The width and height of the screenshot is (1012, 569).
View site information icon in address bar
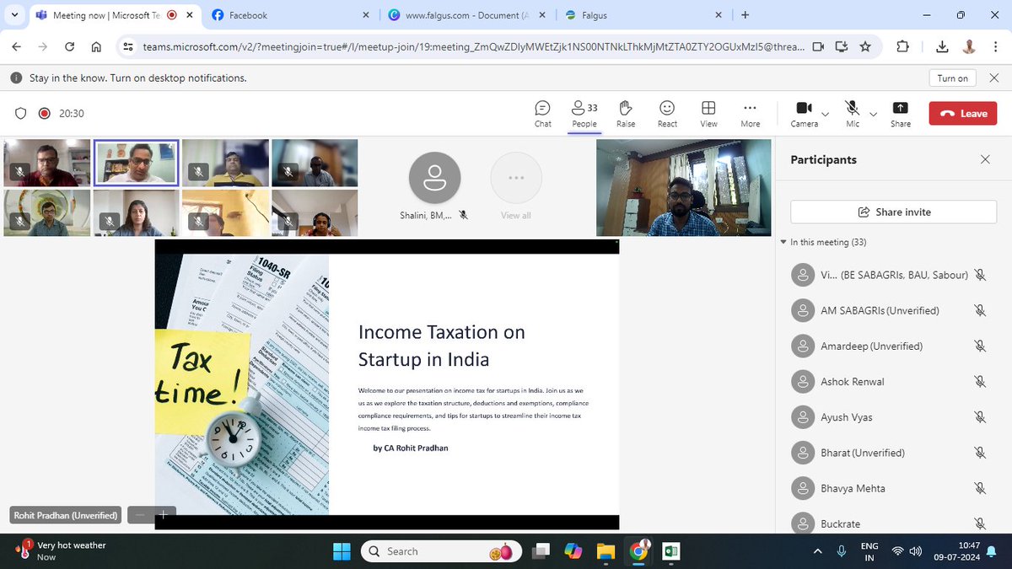click(127, 47)
